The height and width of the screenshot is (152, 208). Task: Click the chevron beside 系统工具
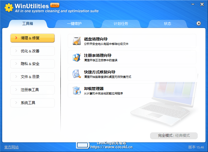tap(16, 103)
